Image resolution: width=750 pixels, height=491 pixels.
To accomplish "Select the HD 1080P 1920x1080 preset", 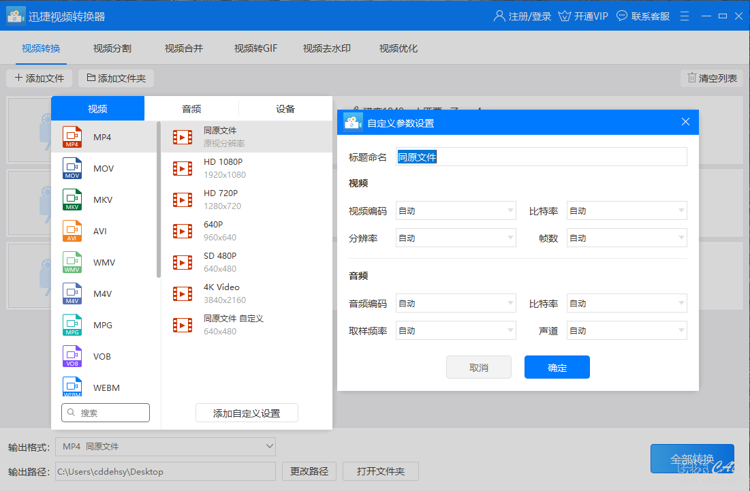I will pyautogui.click(x=247, y=168).
